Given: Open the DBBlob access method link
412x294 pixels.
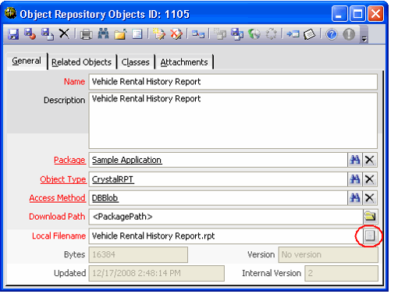Looking at the screenshot, I should click(105, 198).
